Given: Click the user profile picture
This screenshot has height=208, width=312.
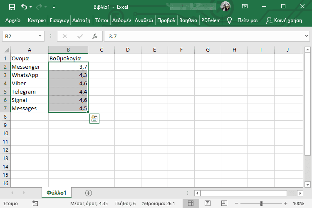Looking at the screenshot, I should point(225,6).
